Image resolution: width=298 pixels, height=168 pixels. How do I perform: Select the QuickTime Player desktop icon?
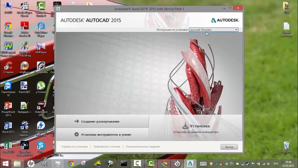tap(41, 29)
